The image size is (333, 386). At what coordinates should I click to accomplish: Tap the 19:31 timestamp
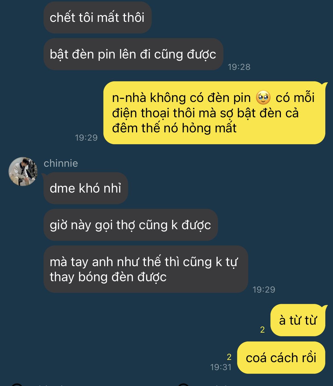pos(221,367)
